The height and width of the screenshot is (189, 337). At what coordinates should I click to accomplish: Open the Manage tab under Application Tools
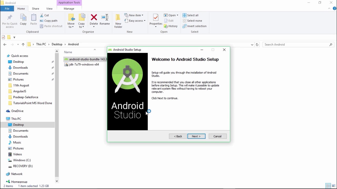(x=69, y=9)
